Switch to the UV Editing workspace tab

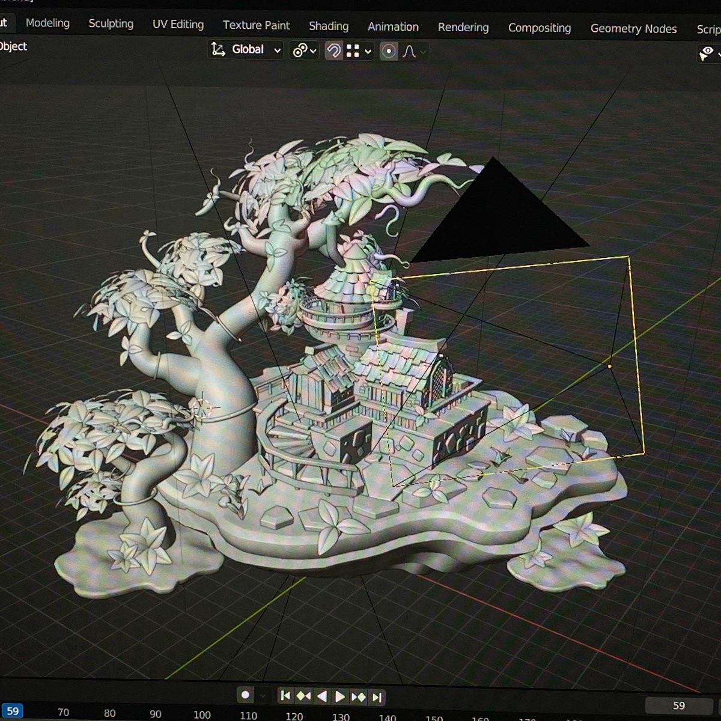click(178, 25)
